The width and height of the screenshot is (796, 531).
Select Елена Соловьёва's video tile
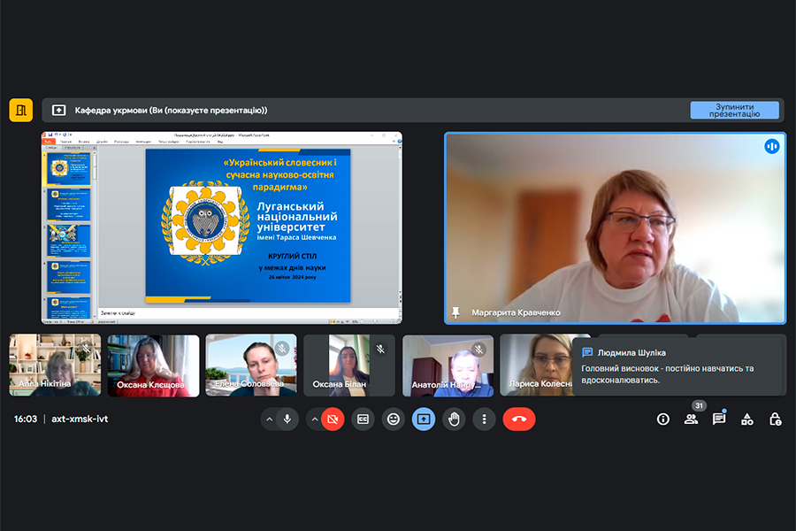251,365
